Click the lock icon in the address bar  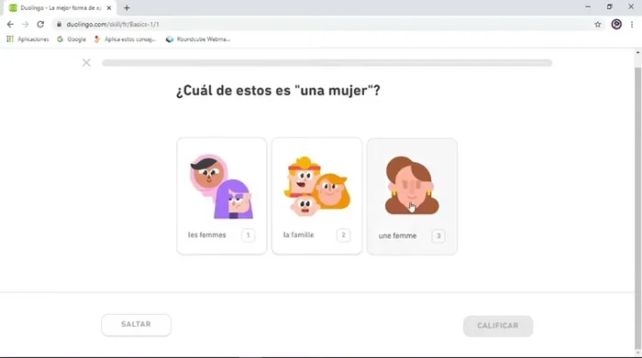coord(59,25)
